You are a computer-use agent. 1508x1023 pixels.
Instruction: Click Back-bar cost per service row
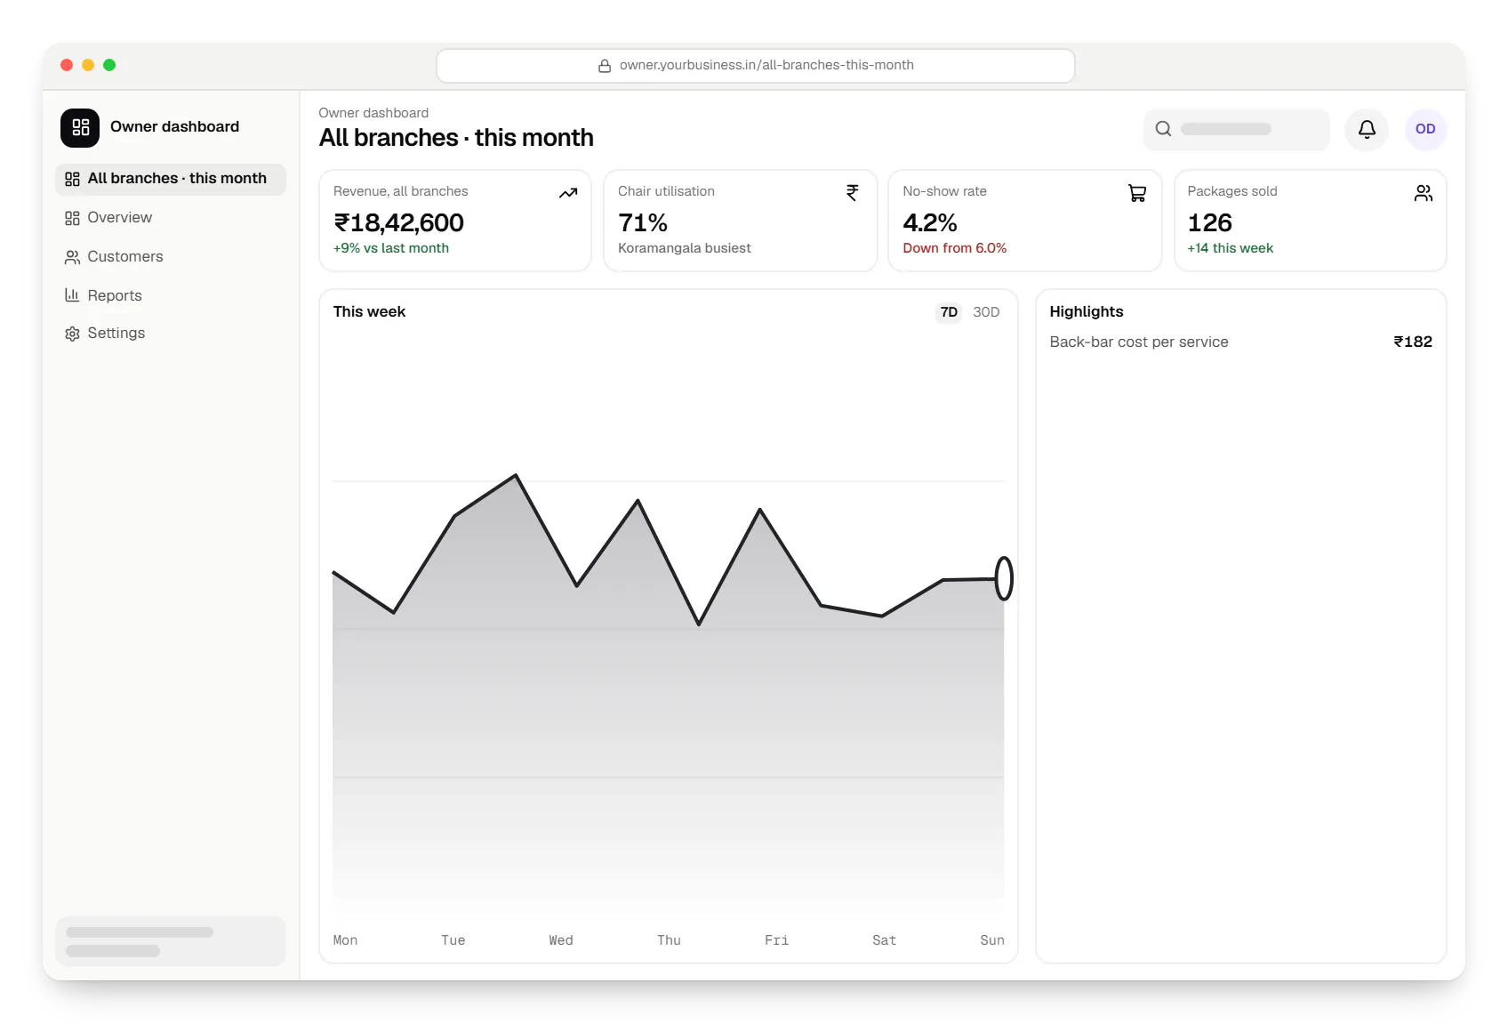[1241, 342]
